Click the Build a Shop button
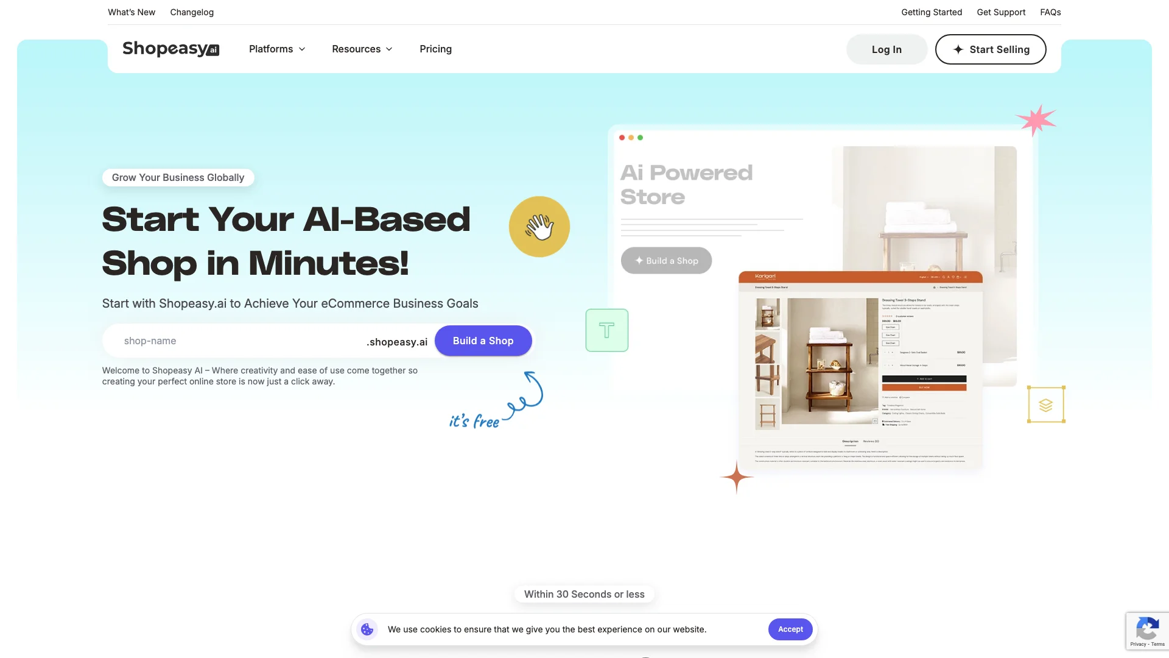 click(483, 341)
